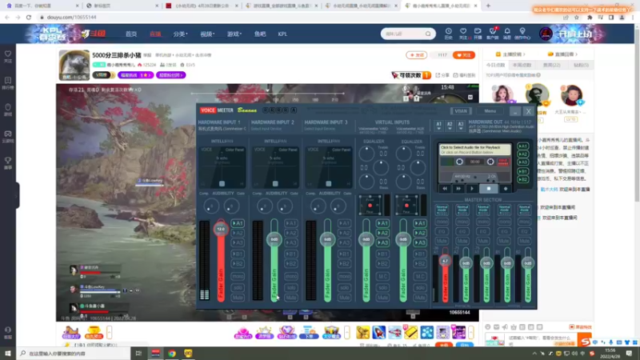Toggle EQ on A2 master bus
The width and height of the screenshot is (640, 360).
point(462,231)
